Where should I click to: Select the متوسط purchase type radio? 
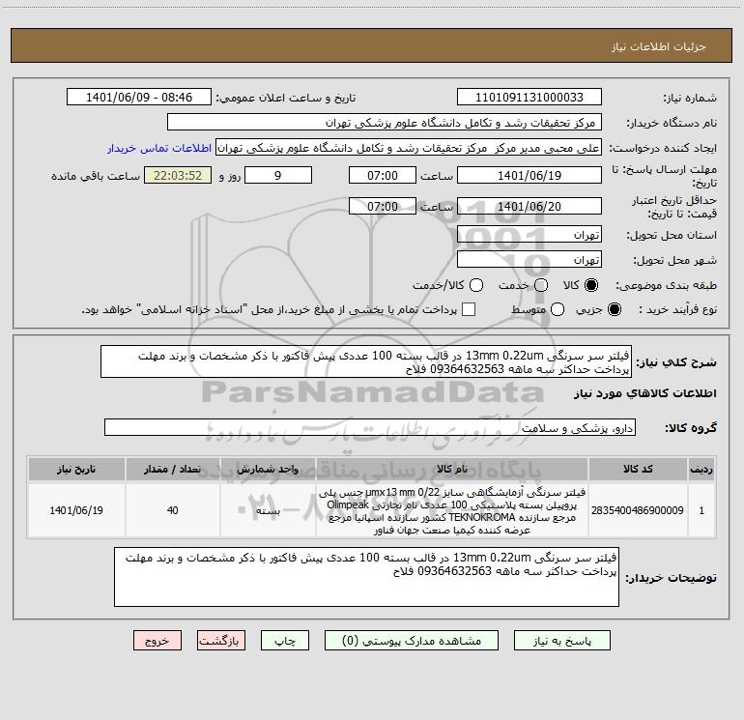coord(558,309)
